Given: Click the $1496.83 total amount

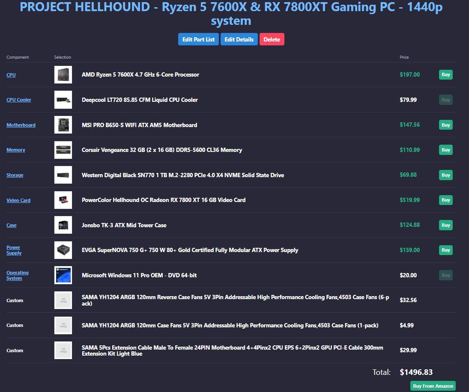Looking at the screenshot, I should pyautogui.click(x=416, y=372).
